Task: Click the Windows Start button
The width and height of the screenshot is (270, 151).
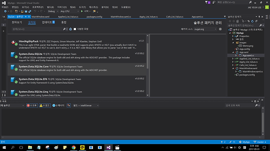Action: pos(4,148)
